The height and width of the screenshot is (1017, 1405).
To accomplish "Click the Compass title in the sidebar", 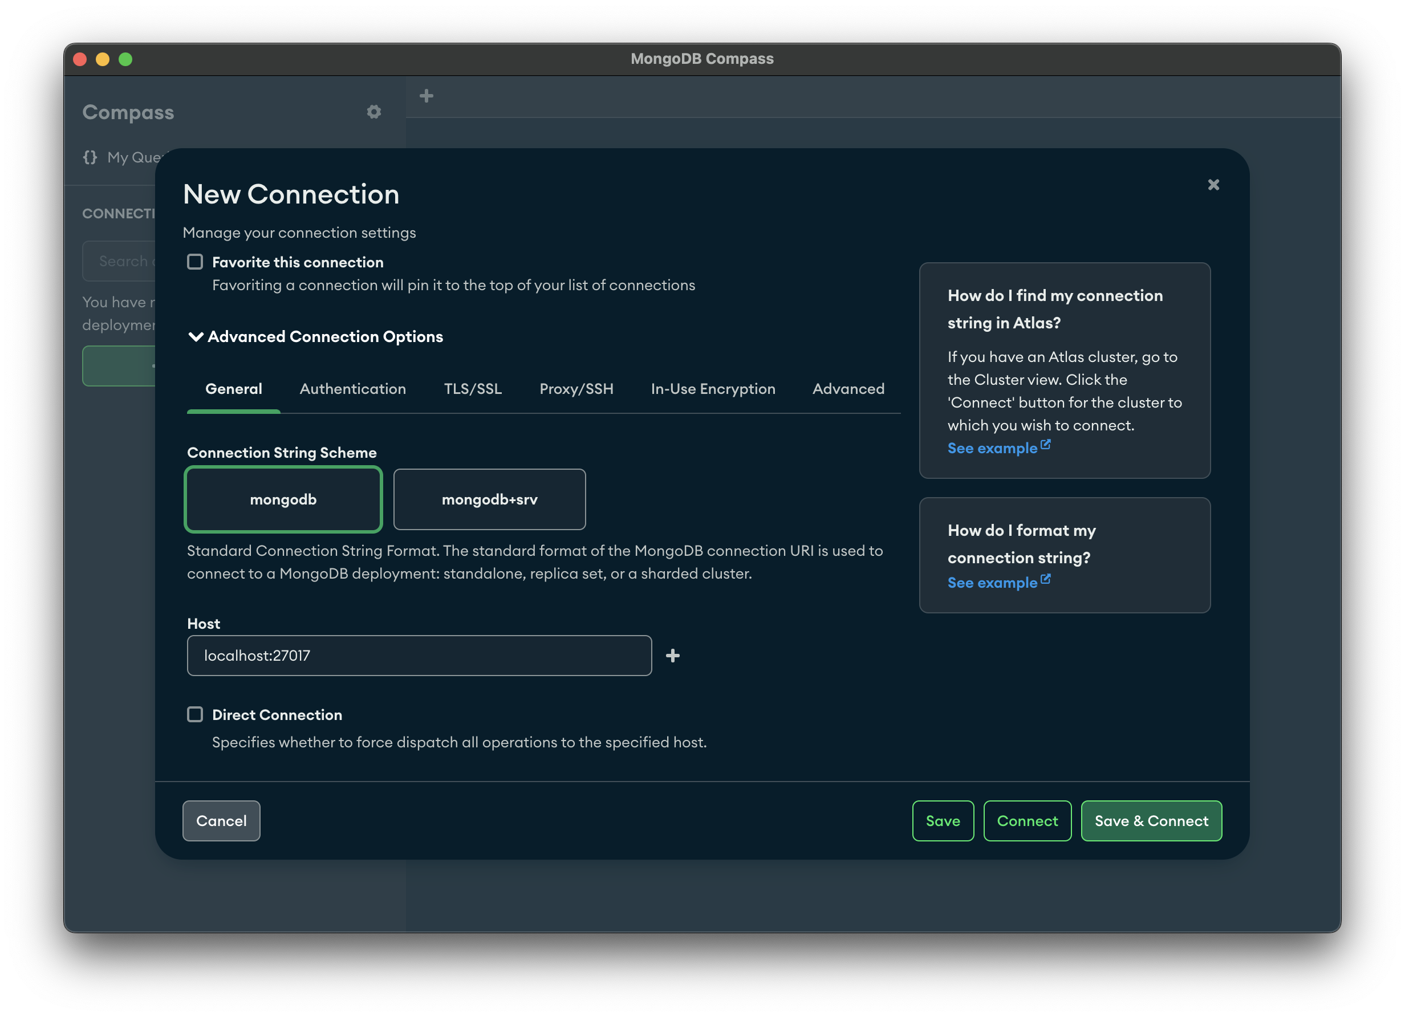I will click(128, 112).
